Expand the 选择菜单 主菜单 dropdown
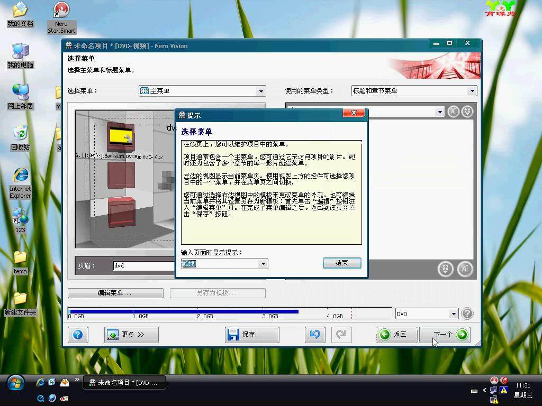Screen dimensions: 542x406 point(261,91)
